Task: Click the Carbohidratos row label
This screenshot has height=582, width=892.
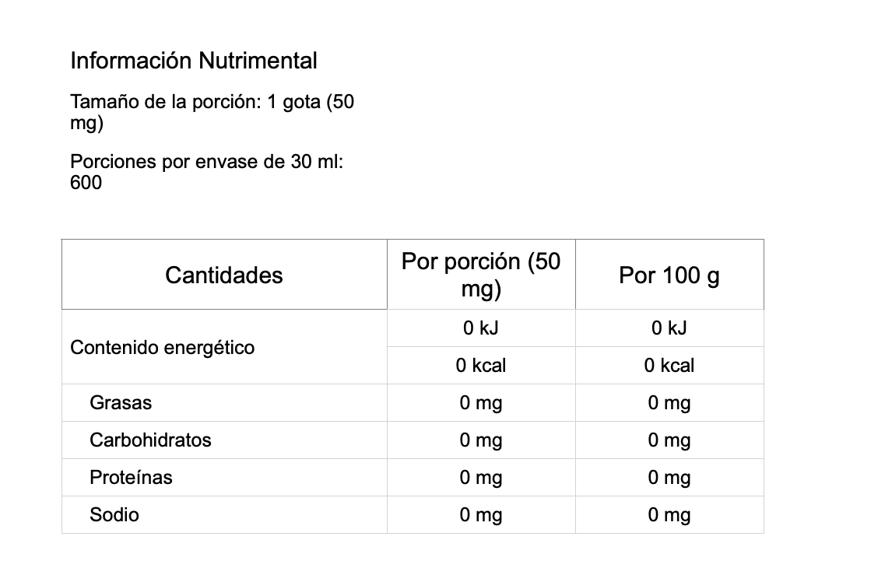Action: click(x=150, y=440)
